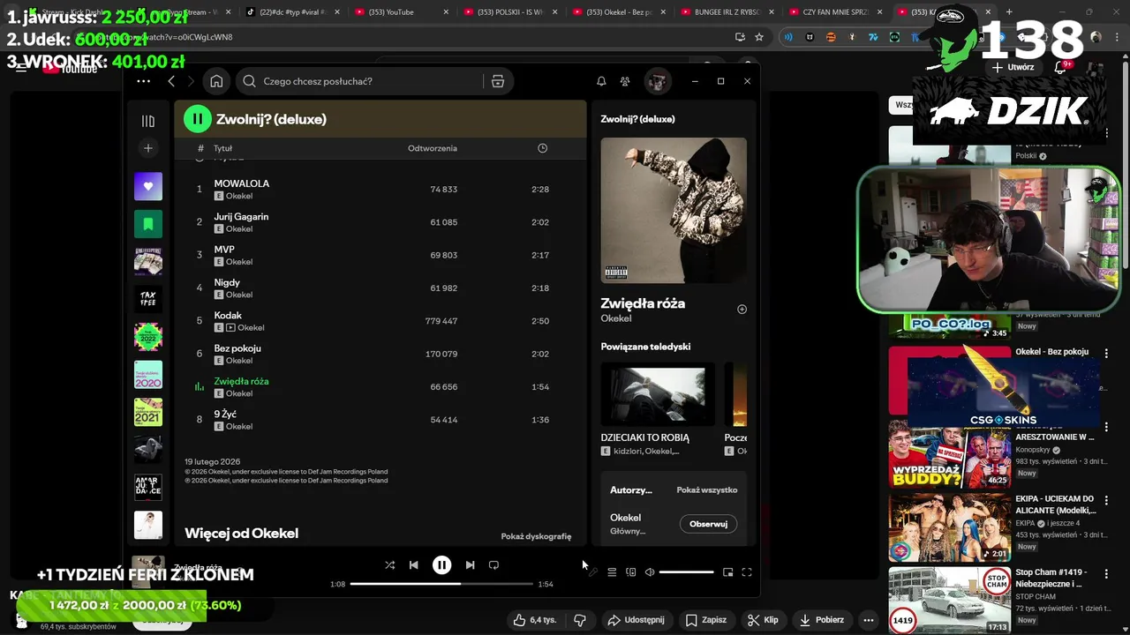Select the MVP track row
1130x635 pixels.
(x=380, y=255)
